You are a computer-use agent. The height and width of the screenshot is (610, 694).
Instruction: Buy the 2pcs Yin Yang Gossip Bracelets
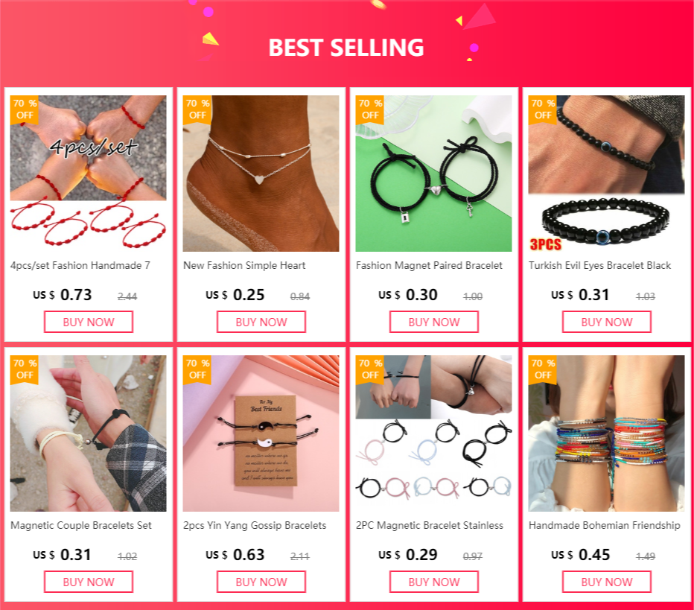261,582
